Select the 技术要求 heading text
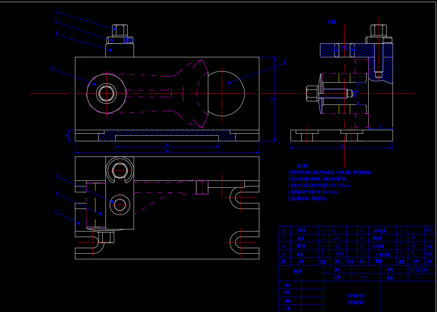Viewport: 437px width, 312px height. point(303,166)
